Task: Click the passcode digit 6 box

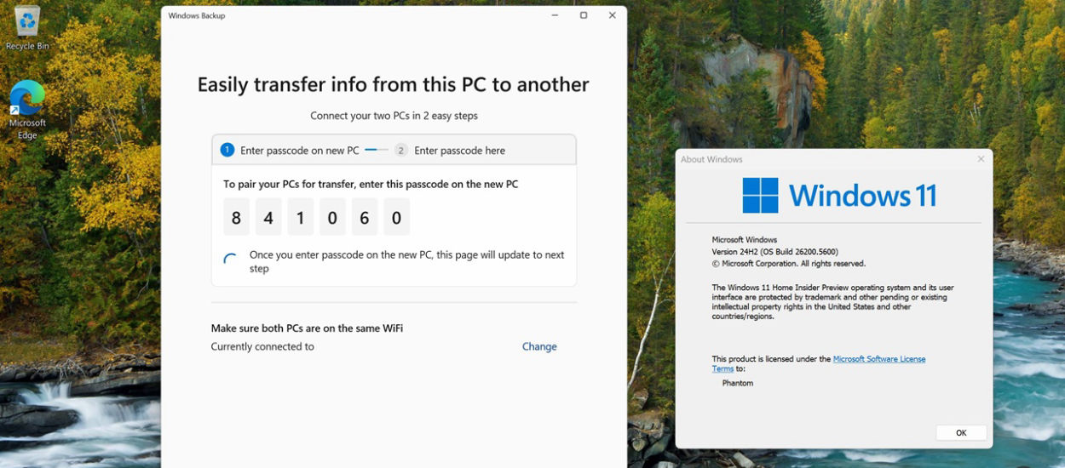Action: tap(364, 217)
